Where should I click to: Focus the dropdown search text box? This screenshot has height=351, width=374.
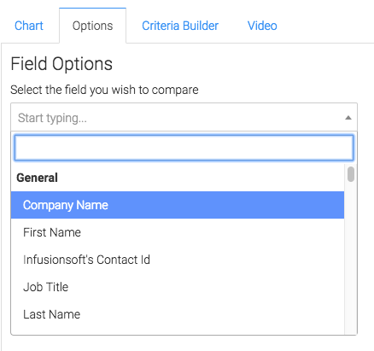184,148
